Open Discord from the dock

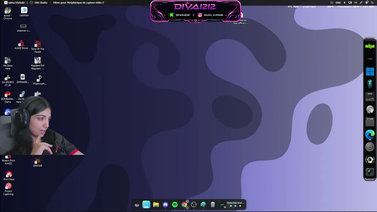click(x=165, y=205)
